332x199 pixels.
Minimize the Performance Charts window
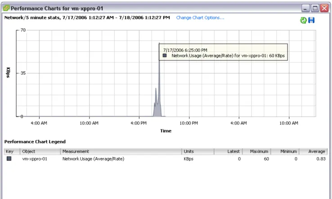[x=305, y=9]
